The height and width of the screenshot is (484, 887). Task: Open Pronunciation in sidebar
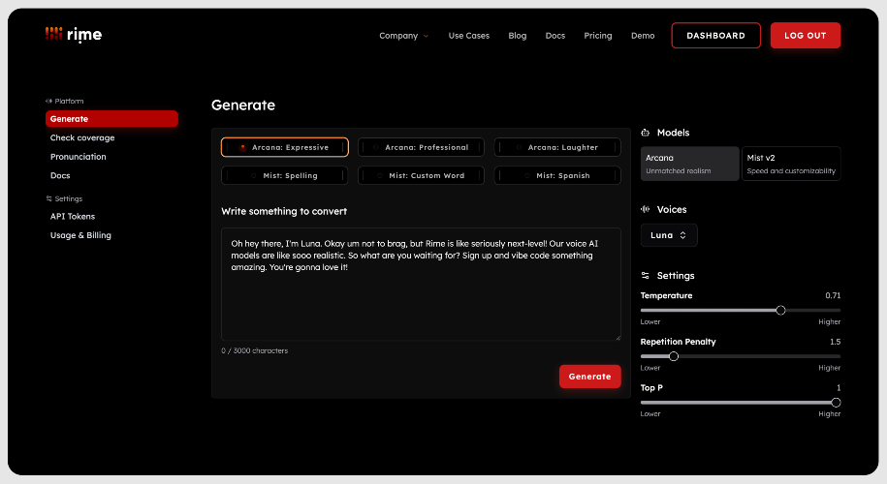tap(79, 157)
